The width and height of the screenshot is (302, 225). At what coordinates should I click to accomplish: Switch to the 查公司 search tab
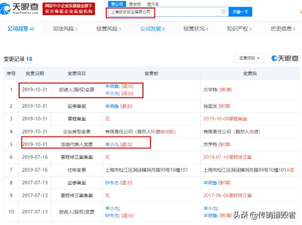click(x=117, y=4)
